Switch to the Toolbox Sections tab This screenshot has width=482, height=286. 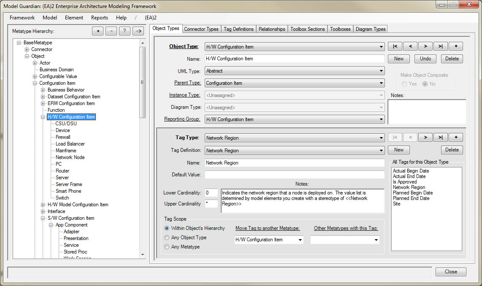click(x=307, y=29)
